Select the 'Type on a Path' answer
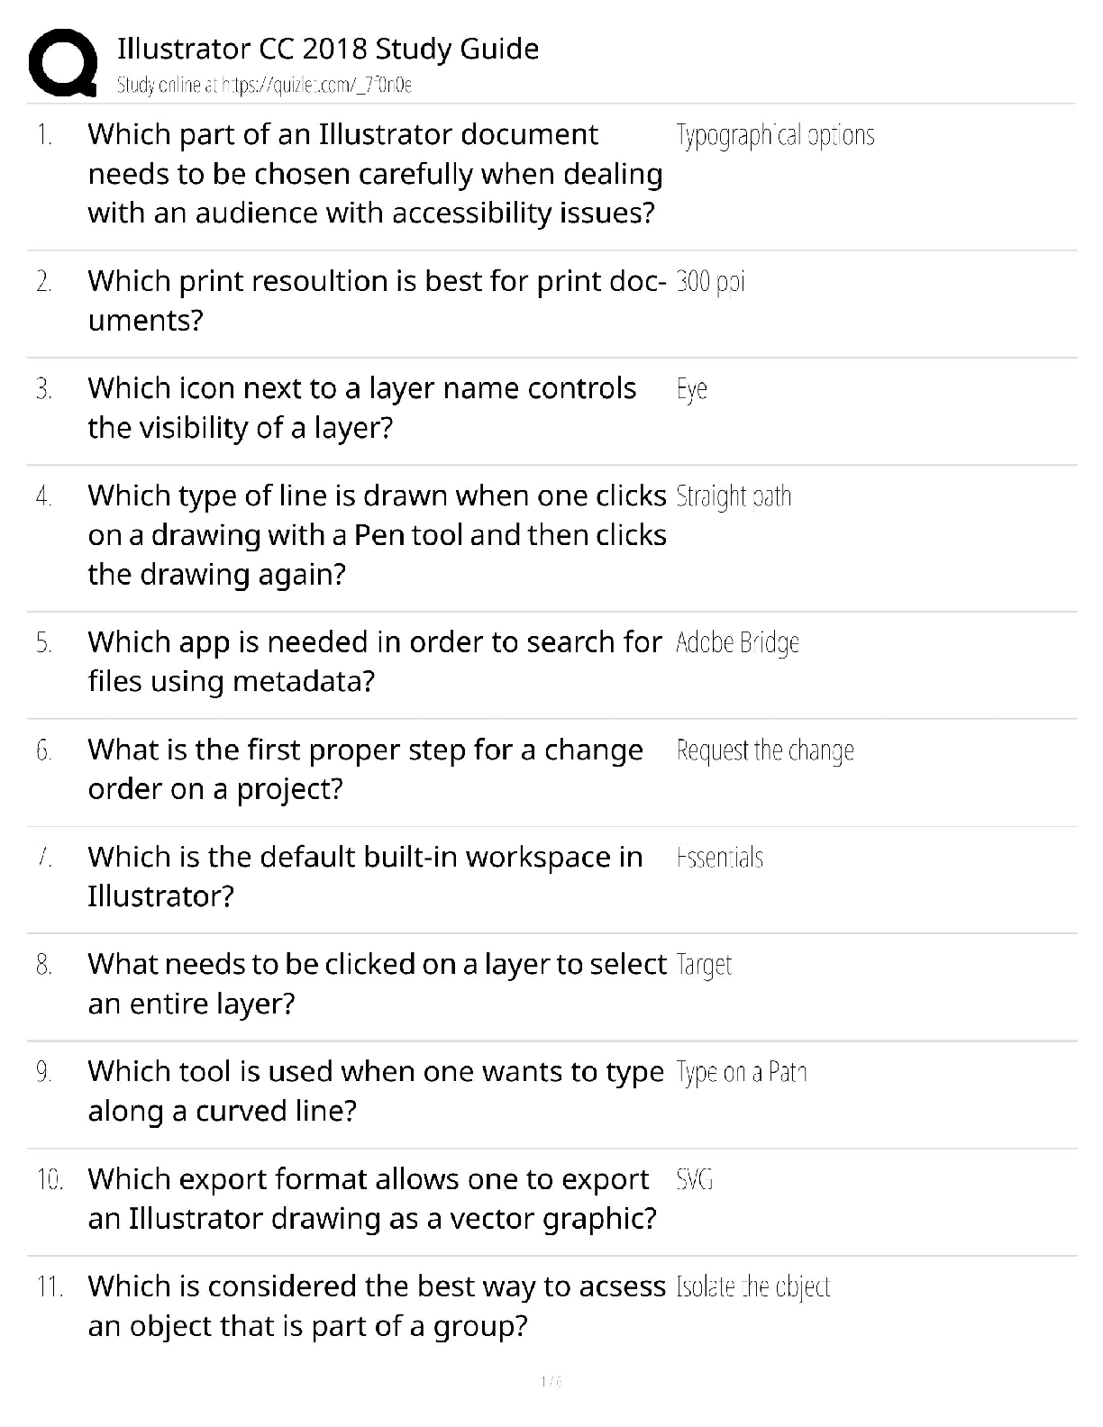Viewport: 1103px width, 1427px height. pyautogui.click(x=741, y=1072)
